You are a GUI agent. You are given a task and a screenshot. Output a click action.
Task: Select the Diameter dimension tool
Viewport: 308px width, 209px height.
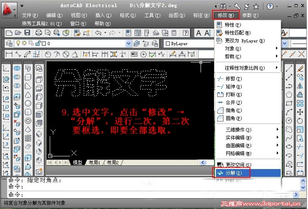(x=66, y=54)
